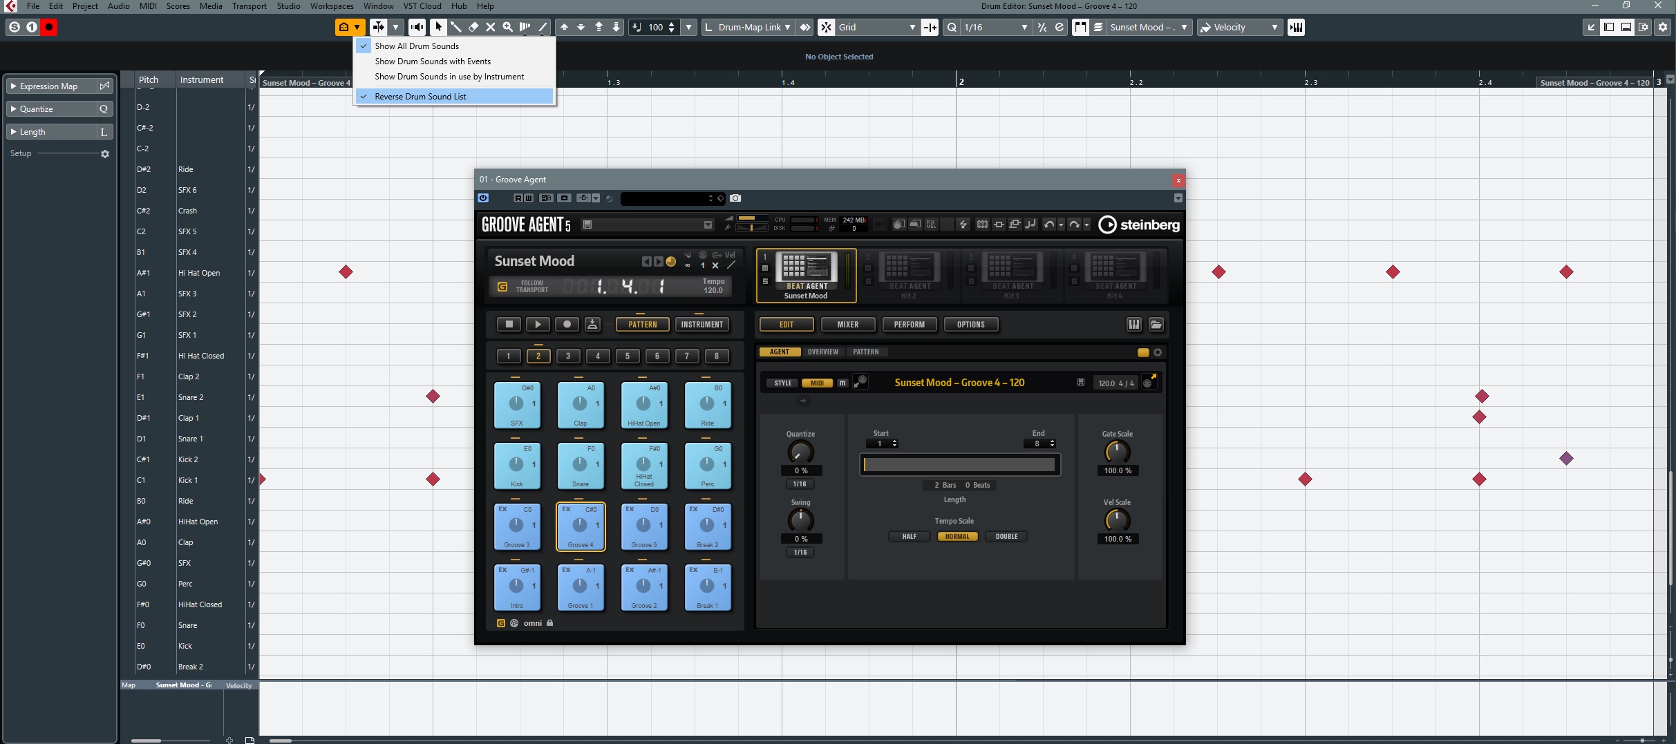Toggle Follow Transport in Groove Agent
This screenshot has height=744, width=1676.
[502, 286]
